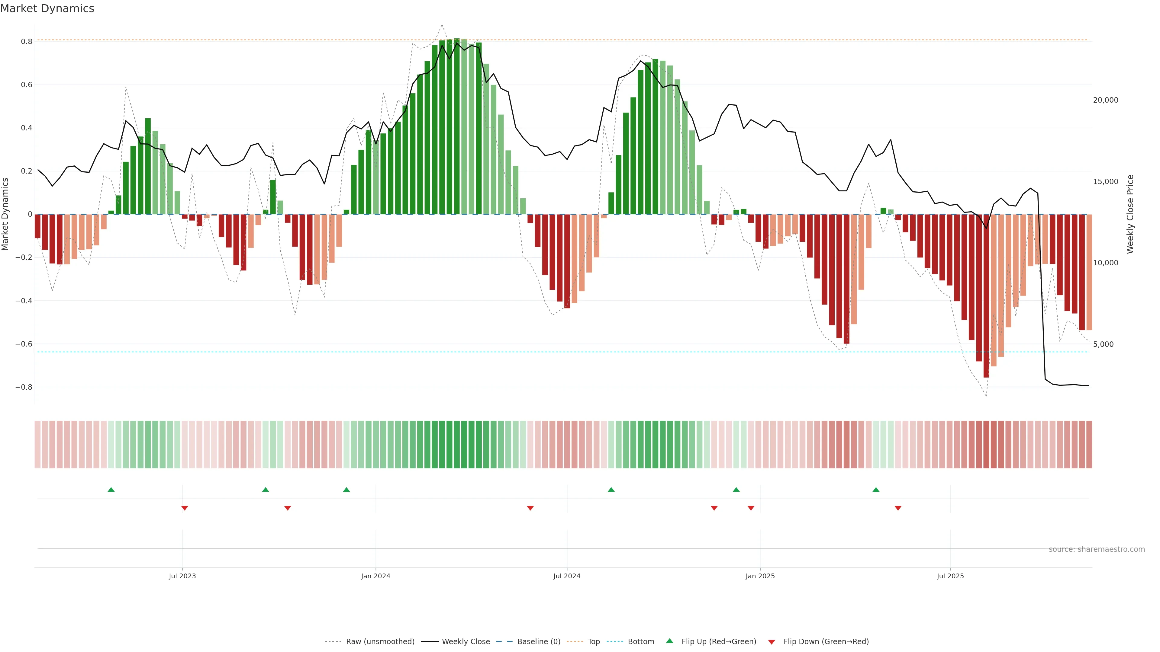
Task: Click the last green flip-up marker after Jan 2025
Action: tap(876, 490)
